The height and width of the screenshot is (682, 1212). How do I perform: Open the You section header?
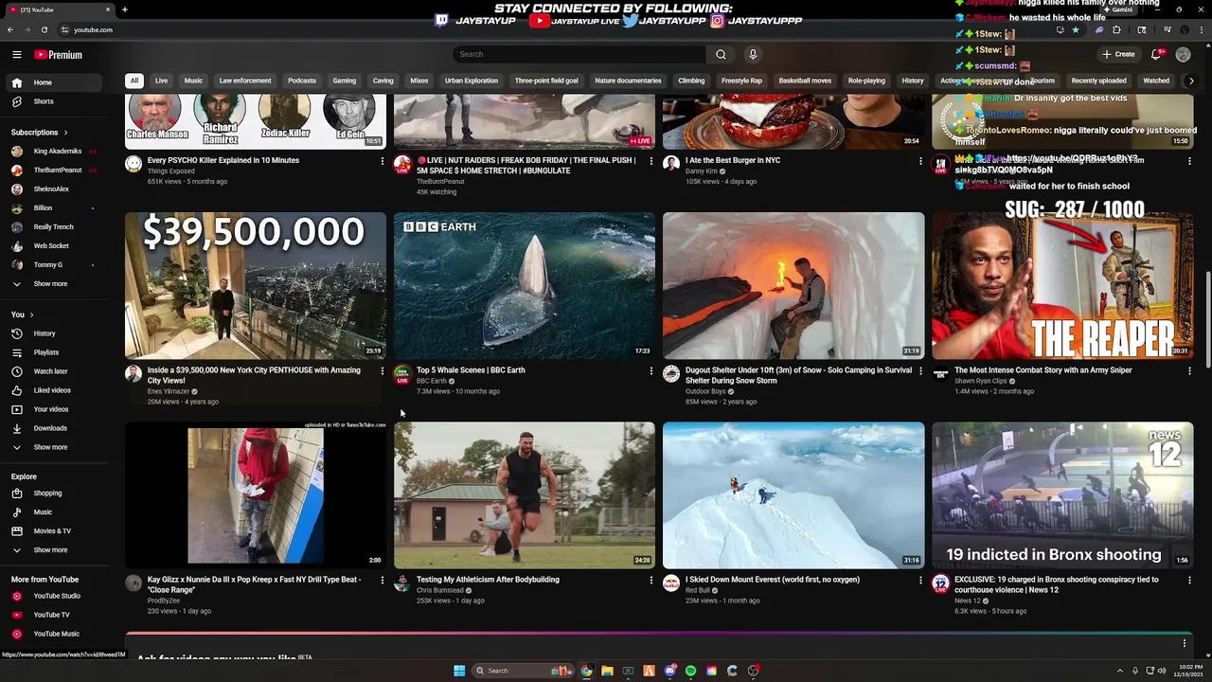pyautogui.click(x=23, y=314)
